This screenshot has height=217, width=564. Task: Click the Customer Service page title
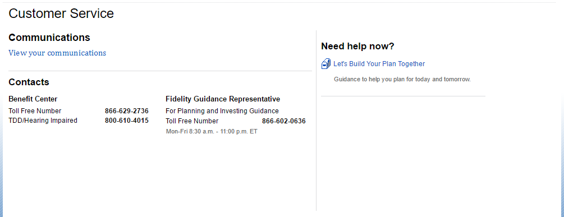point(61,13)
